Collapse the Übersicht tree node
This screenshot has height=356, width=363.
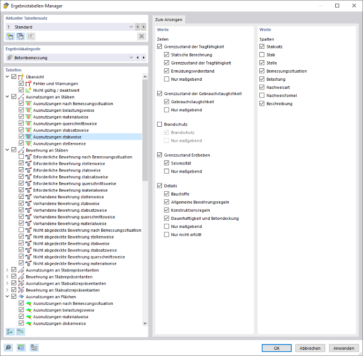coord(7,76)
